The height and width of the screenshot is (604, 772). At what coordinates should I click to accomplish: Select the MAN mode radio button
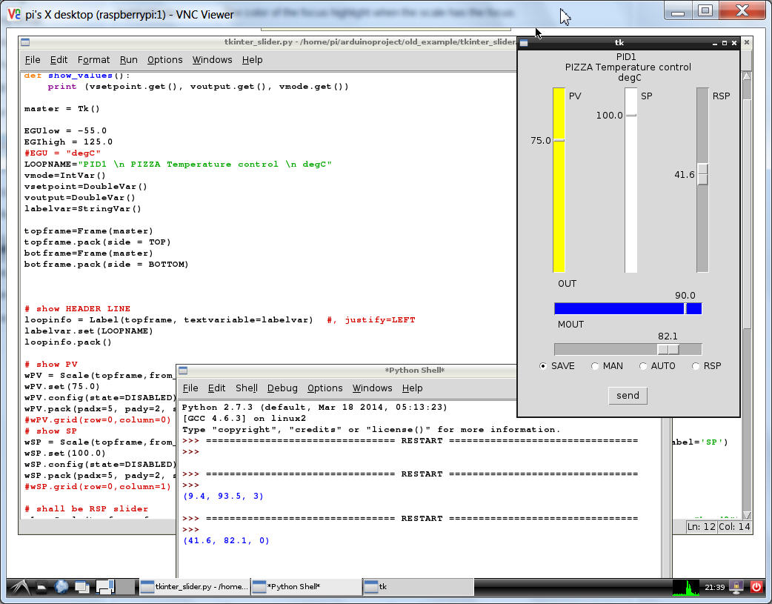595,366
